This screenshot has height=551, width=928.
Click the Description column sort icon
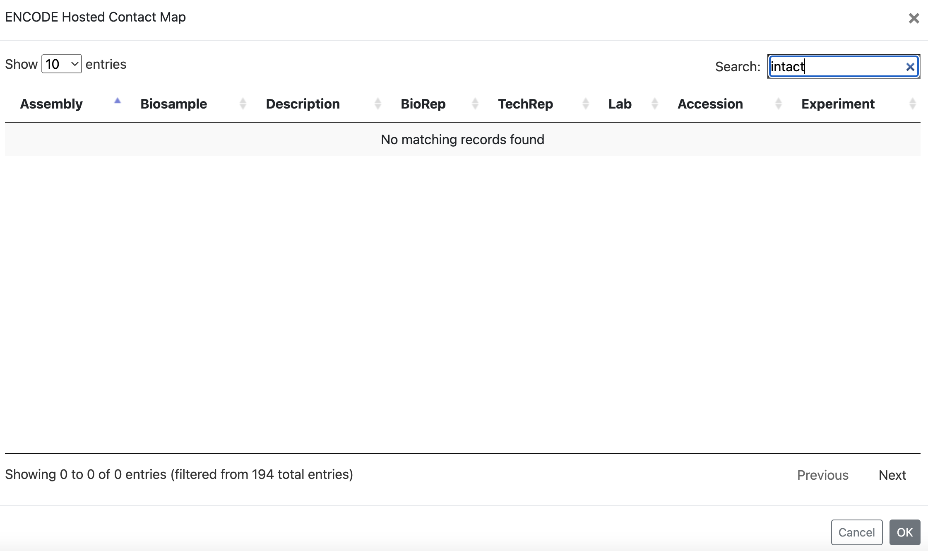pyautogui.click(x=377, y=104)
